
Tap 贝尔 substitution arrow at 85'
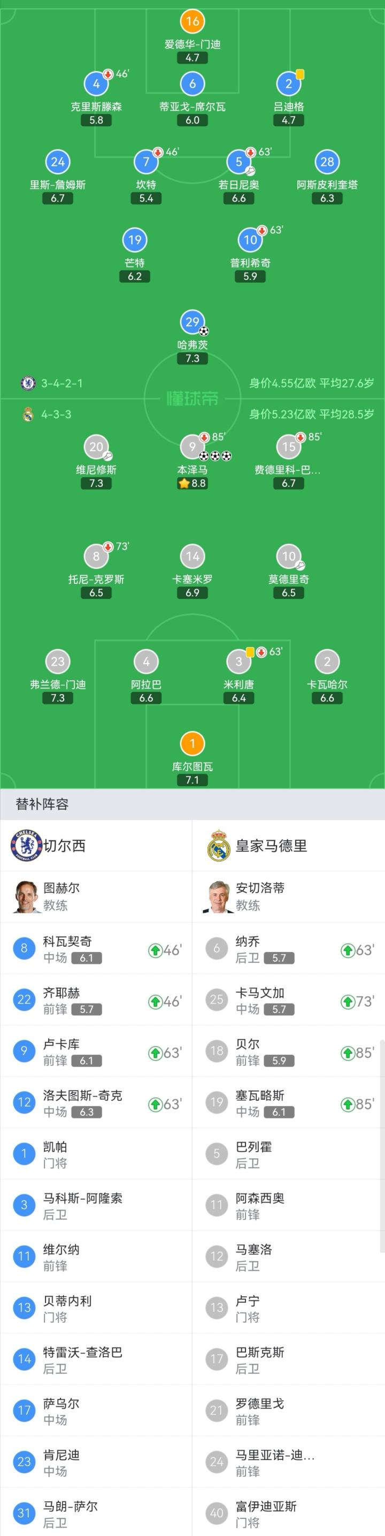click(x=348, y=1053)
